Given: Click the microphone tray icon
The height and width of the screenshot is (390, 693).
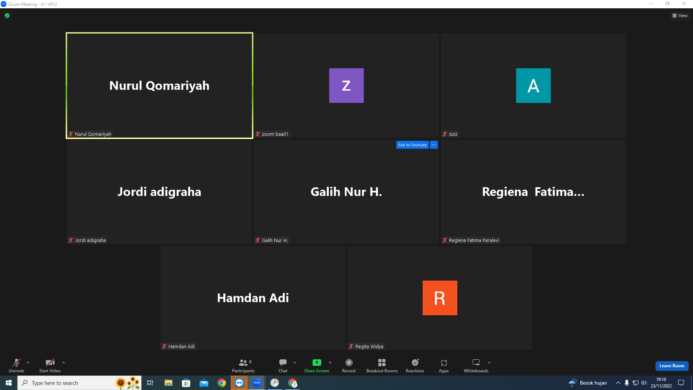Looking at the screenshot, I should point(627,383).
